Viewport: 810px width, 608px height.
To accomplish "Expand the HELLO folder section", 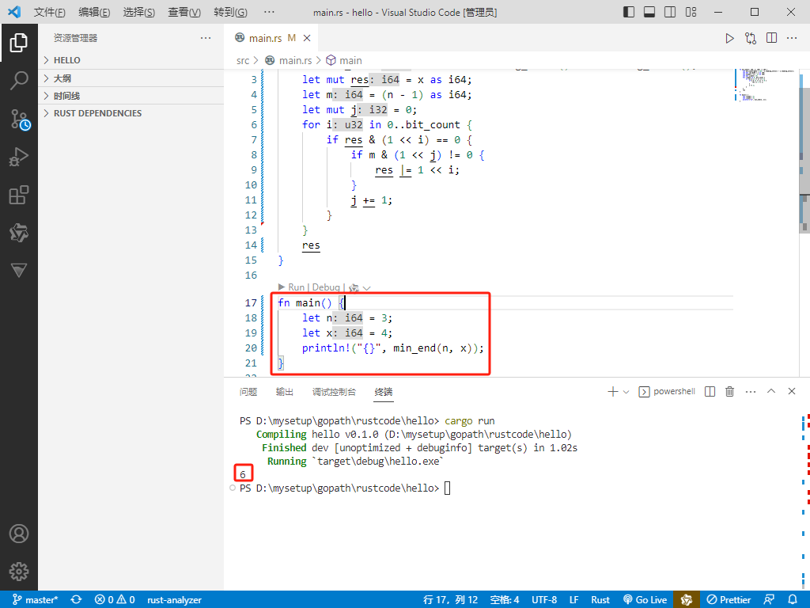I will (x=133, y=60).
